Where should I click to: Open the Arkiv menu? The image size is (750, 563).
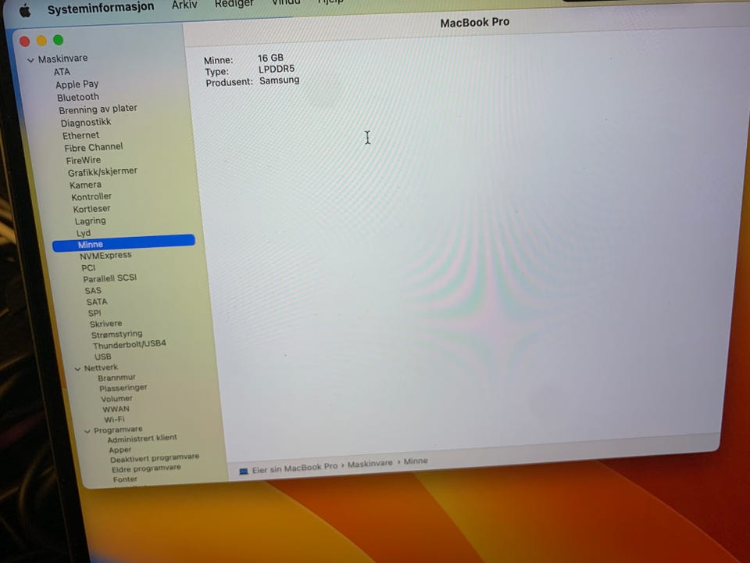184,5
